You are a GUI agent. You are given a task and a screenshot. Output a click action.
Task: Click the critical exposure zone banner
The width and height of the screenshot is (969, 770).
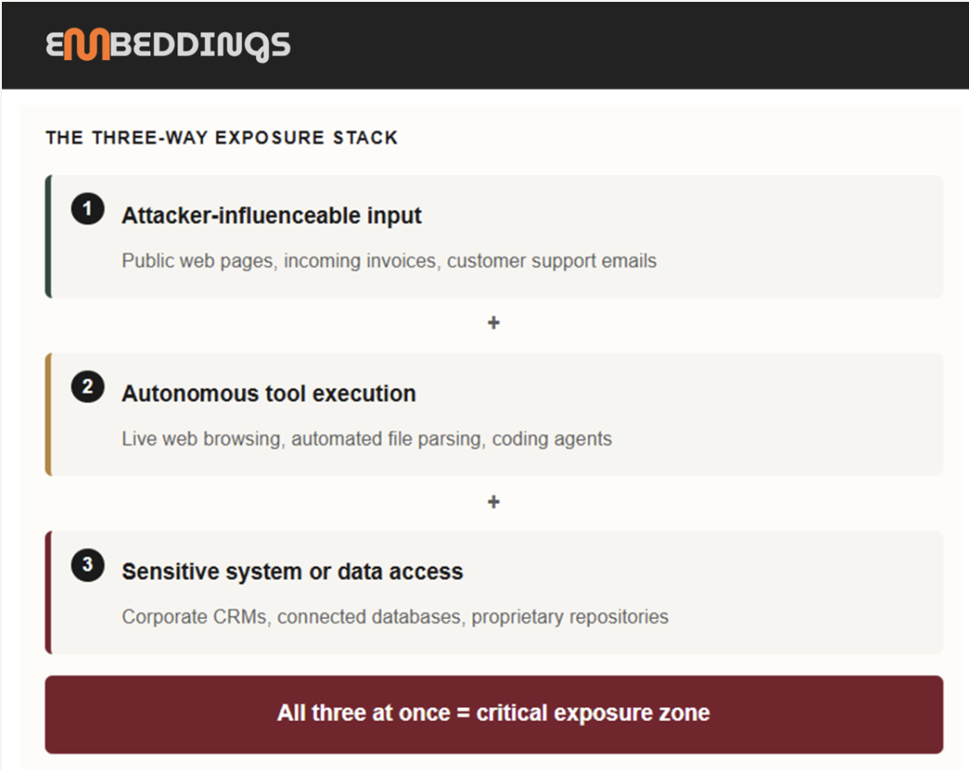(494, 713)
